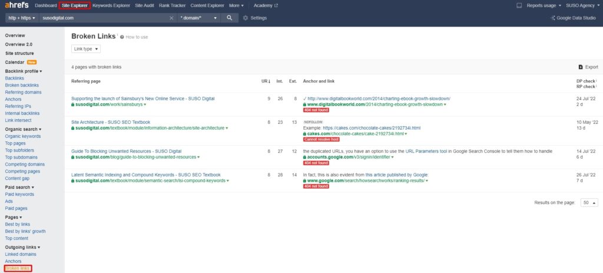Collapse Organic search section
This screenshot has width=603, height=273.
tap(23, 129)
